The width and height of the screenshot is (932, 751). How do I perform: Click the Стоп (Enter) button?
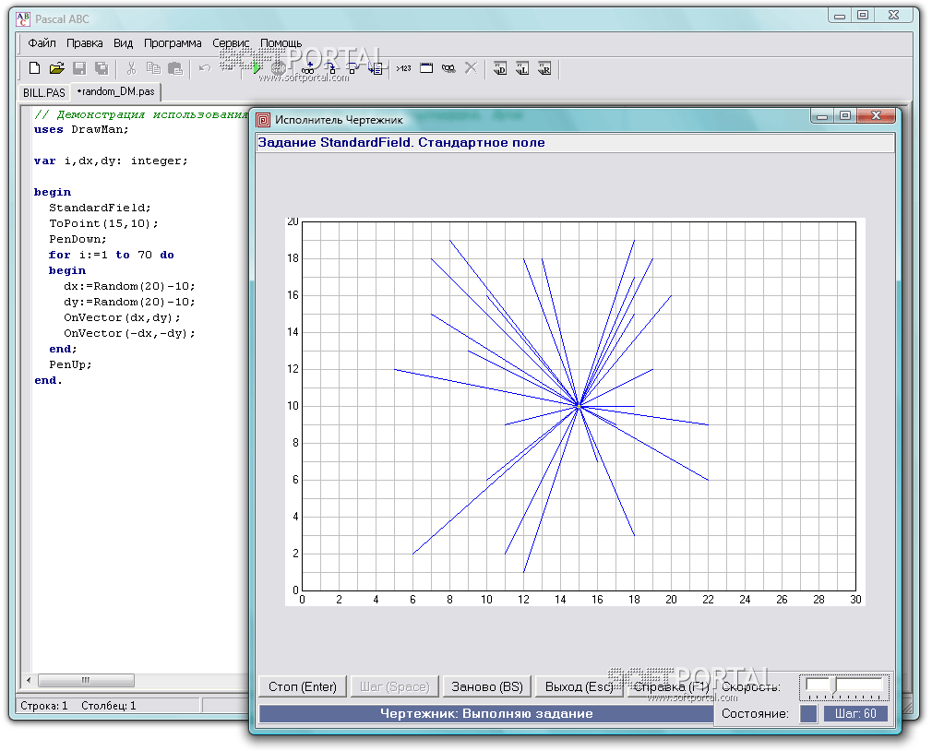pos(303,686)
